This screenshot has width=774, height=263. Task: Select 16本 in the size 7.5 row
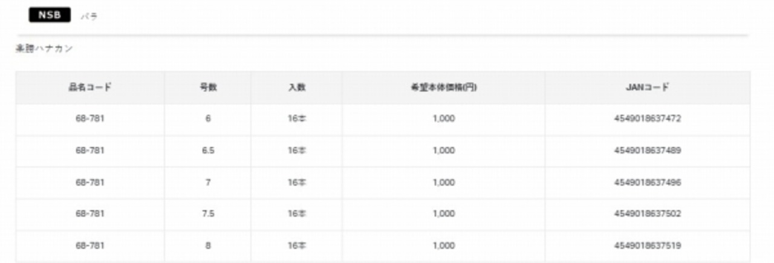click(297, 214)
